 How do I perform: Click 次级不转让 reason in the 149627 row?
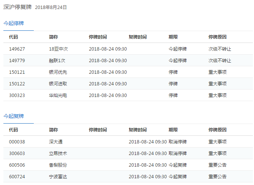[220, 49]
